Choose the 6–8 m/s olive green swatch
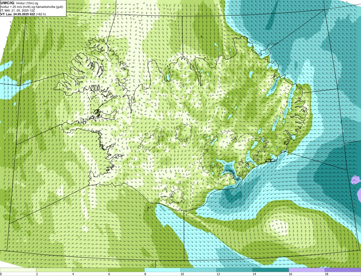The width and height of the screenshot is (361, 276). (x=126, y=270)
